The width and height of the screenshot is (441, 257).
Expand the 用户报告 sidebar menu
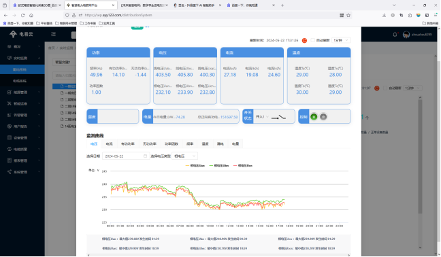click(x=22, y=126)
